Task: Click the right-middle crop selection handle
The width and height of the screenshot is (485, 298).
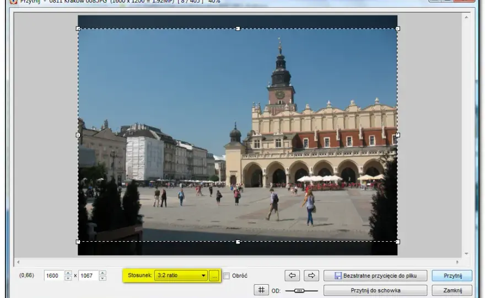Action: pyautogui.click(x=398, y=135)
